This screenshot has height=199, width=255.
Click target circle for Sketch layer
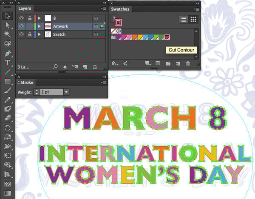coord(96,34)
